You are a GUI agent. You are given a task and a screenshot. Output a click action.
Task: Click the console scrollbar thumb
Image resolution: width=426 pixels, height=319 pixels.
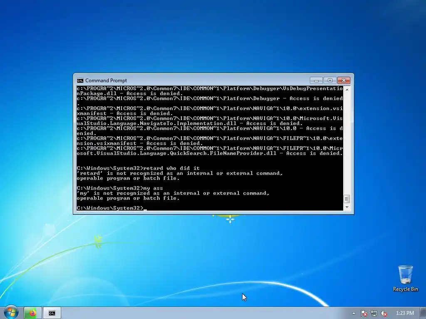(x=347, y=199)
